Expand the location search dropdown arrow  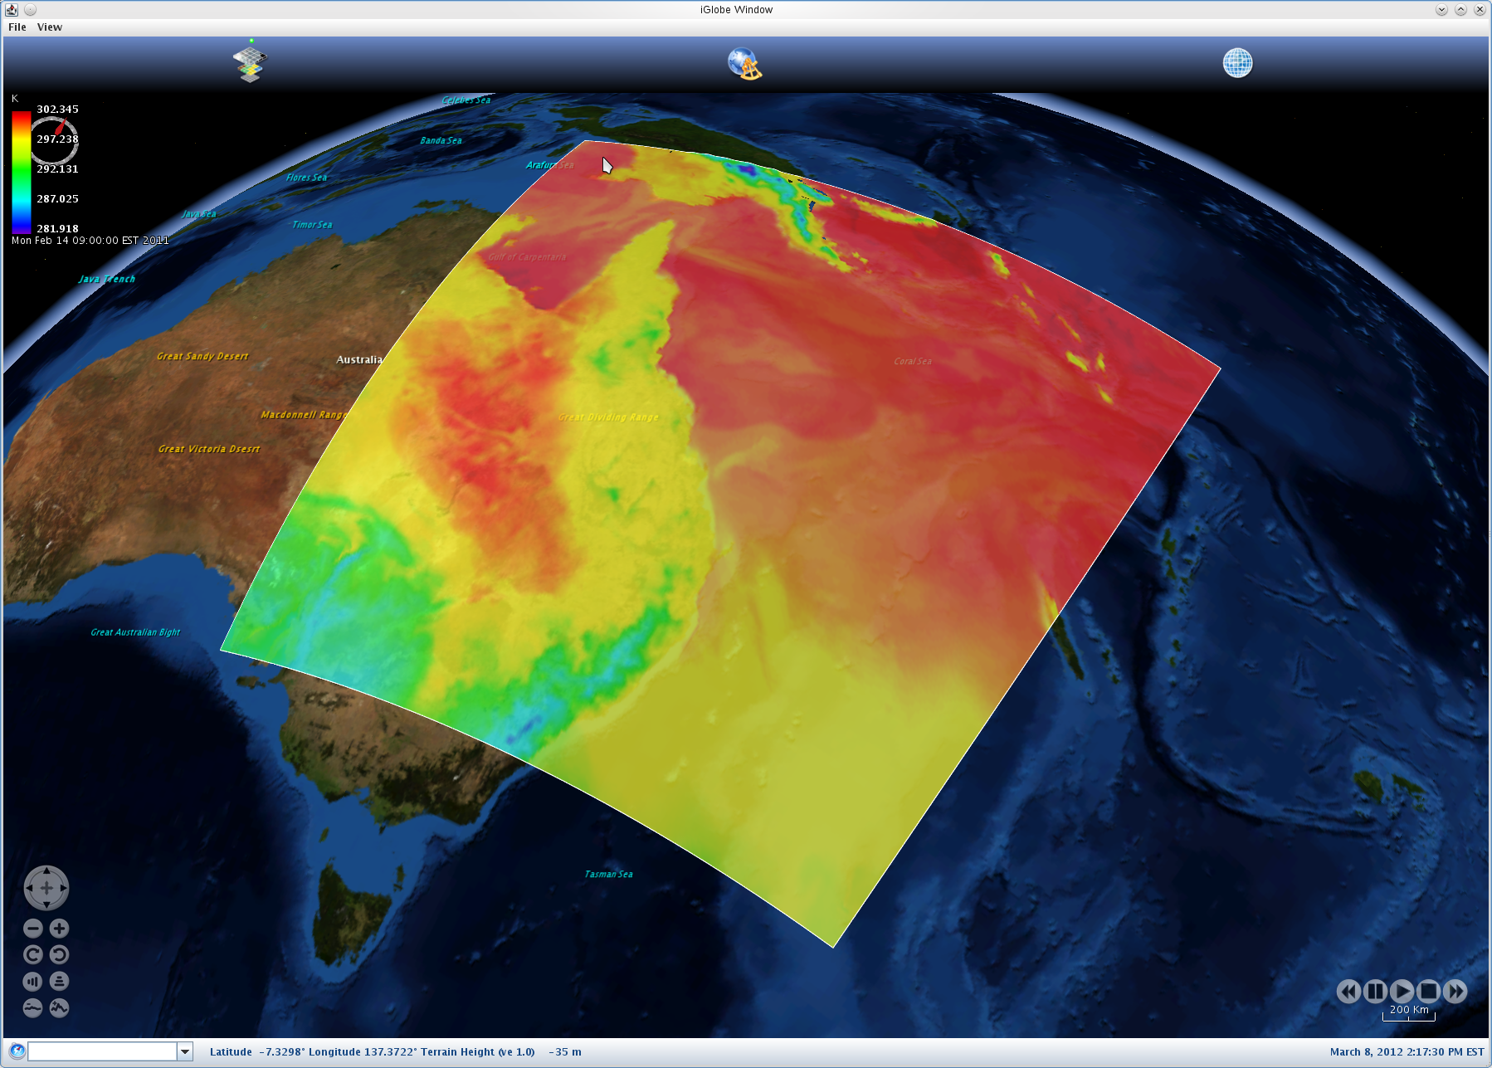click(185, 1052)
